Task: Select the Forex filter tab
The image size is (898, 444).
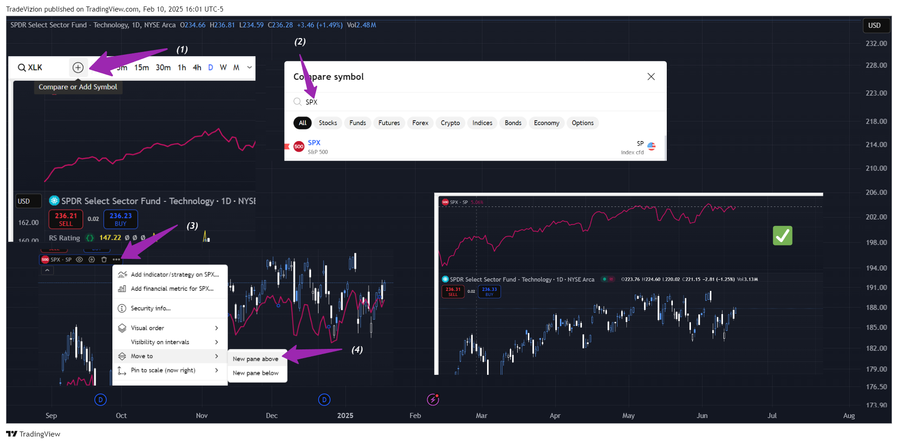Action: point(420,123)
